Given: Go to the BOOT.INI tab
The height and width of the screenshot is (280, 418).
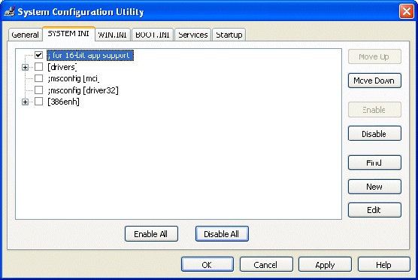Looking at the screenshot, I should [x=153, y=35].
